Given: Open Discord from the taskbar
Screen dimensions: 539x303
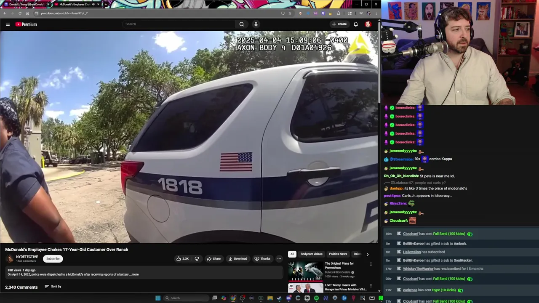Looking at the screenshot, I should tap(288, 298).
